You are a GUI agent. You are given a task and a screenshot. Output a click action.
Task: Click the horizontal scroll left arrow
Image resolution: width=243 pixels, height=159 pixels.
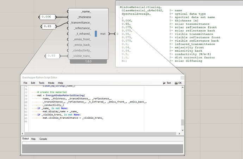[23, 134]
